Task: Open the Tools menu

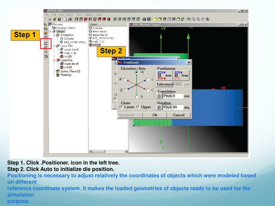Action: coord(79,15)
